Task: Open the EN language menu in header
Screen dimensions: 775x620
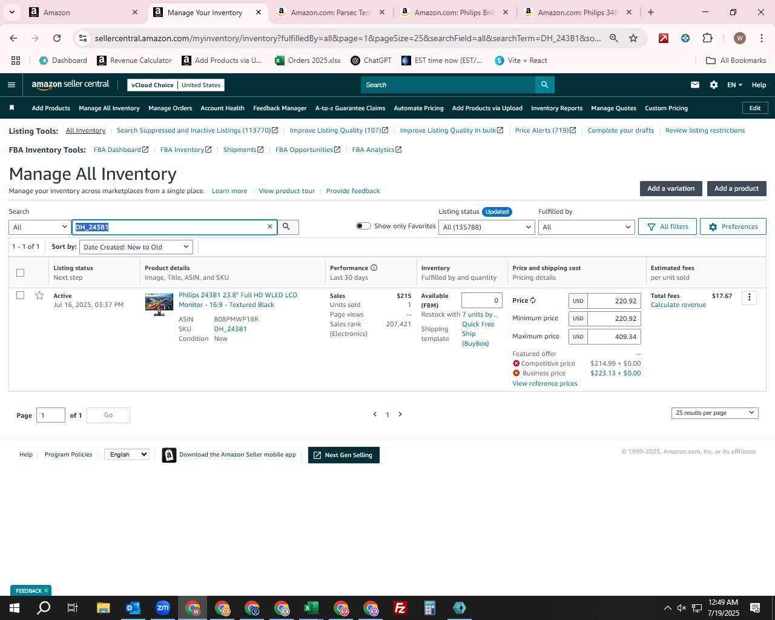Action: coord(734,85)
